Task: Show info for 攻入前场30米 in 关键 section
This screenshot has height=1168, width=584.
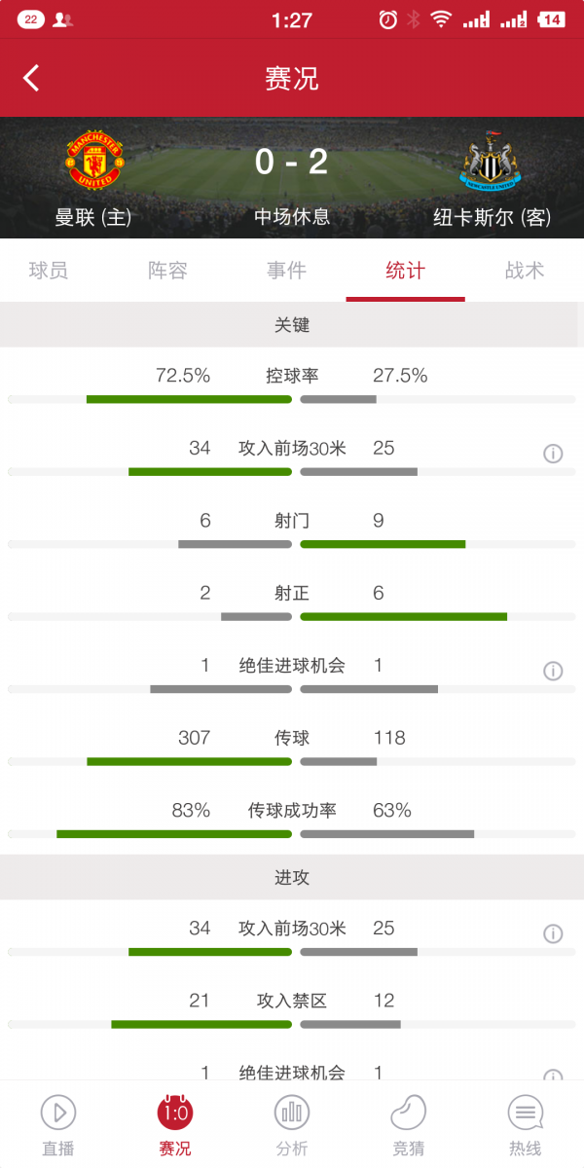Action: [x=553, y=454]
